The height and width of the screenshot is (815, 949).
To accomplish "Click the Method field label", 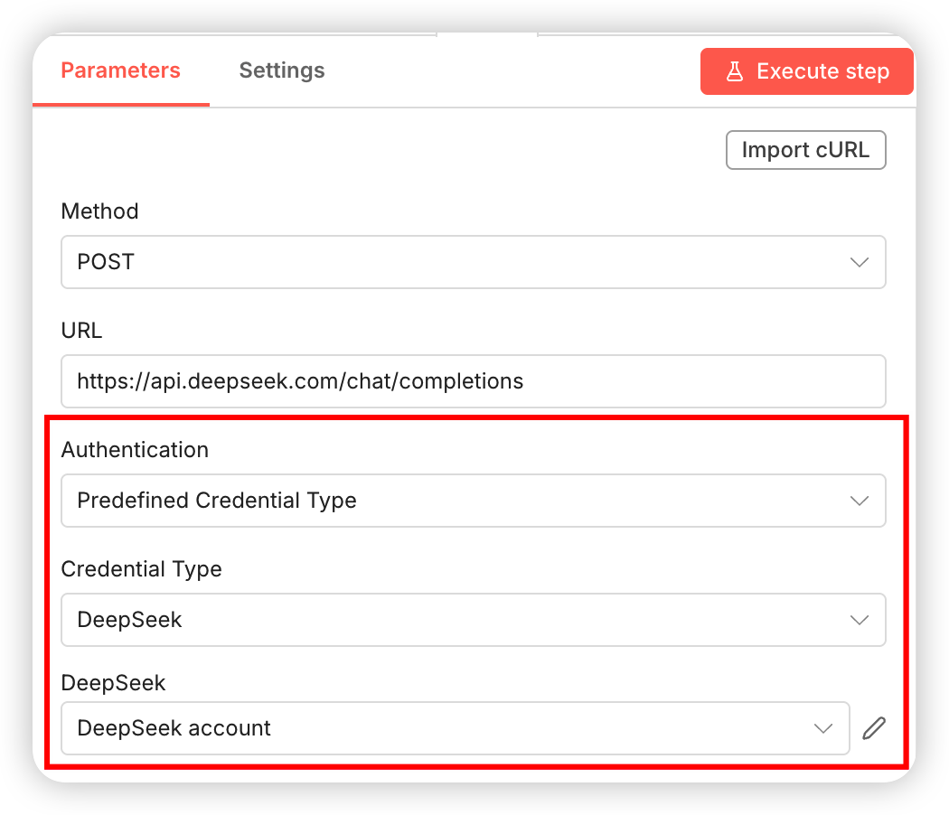I will click(x=99, y=211).
